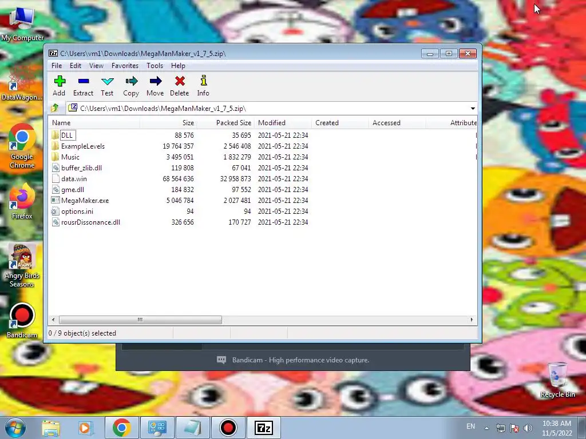Select MegaMaker.exe application icon
586x439 pixels.
tap(56, 200)
